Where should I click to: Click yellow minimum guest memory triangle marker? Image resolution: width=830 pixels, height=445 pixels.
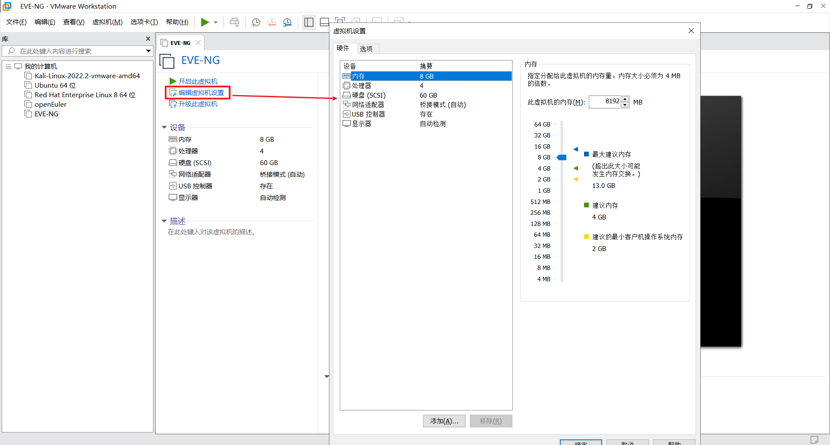[x=576, y=179]
